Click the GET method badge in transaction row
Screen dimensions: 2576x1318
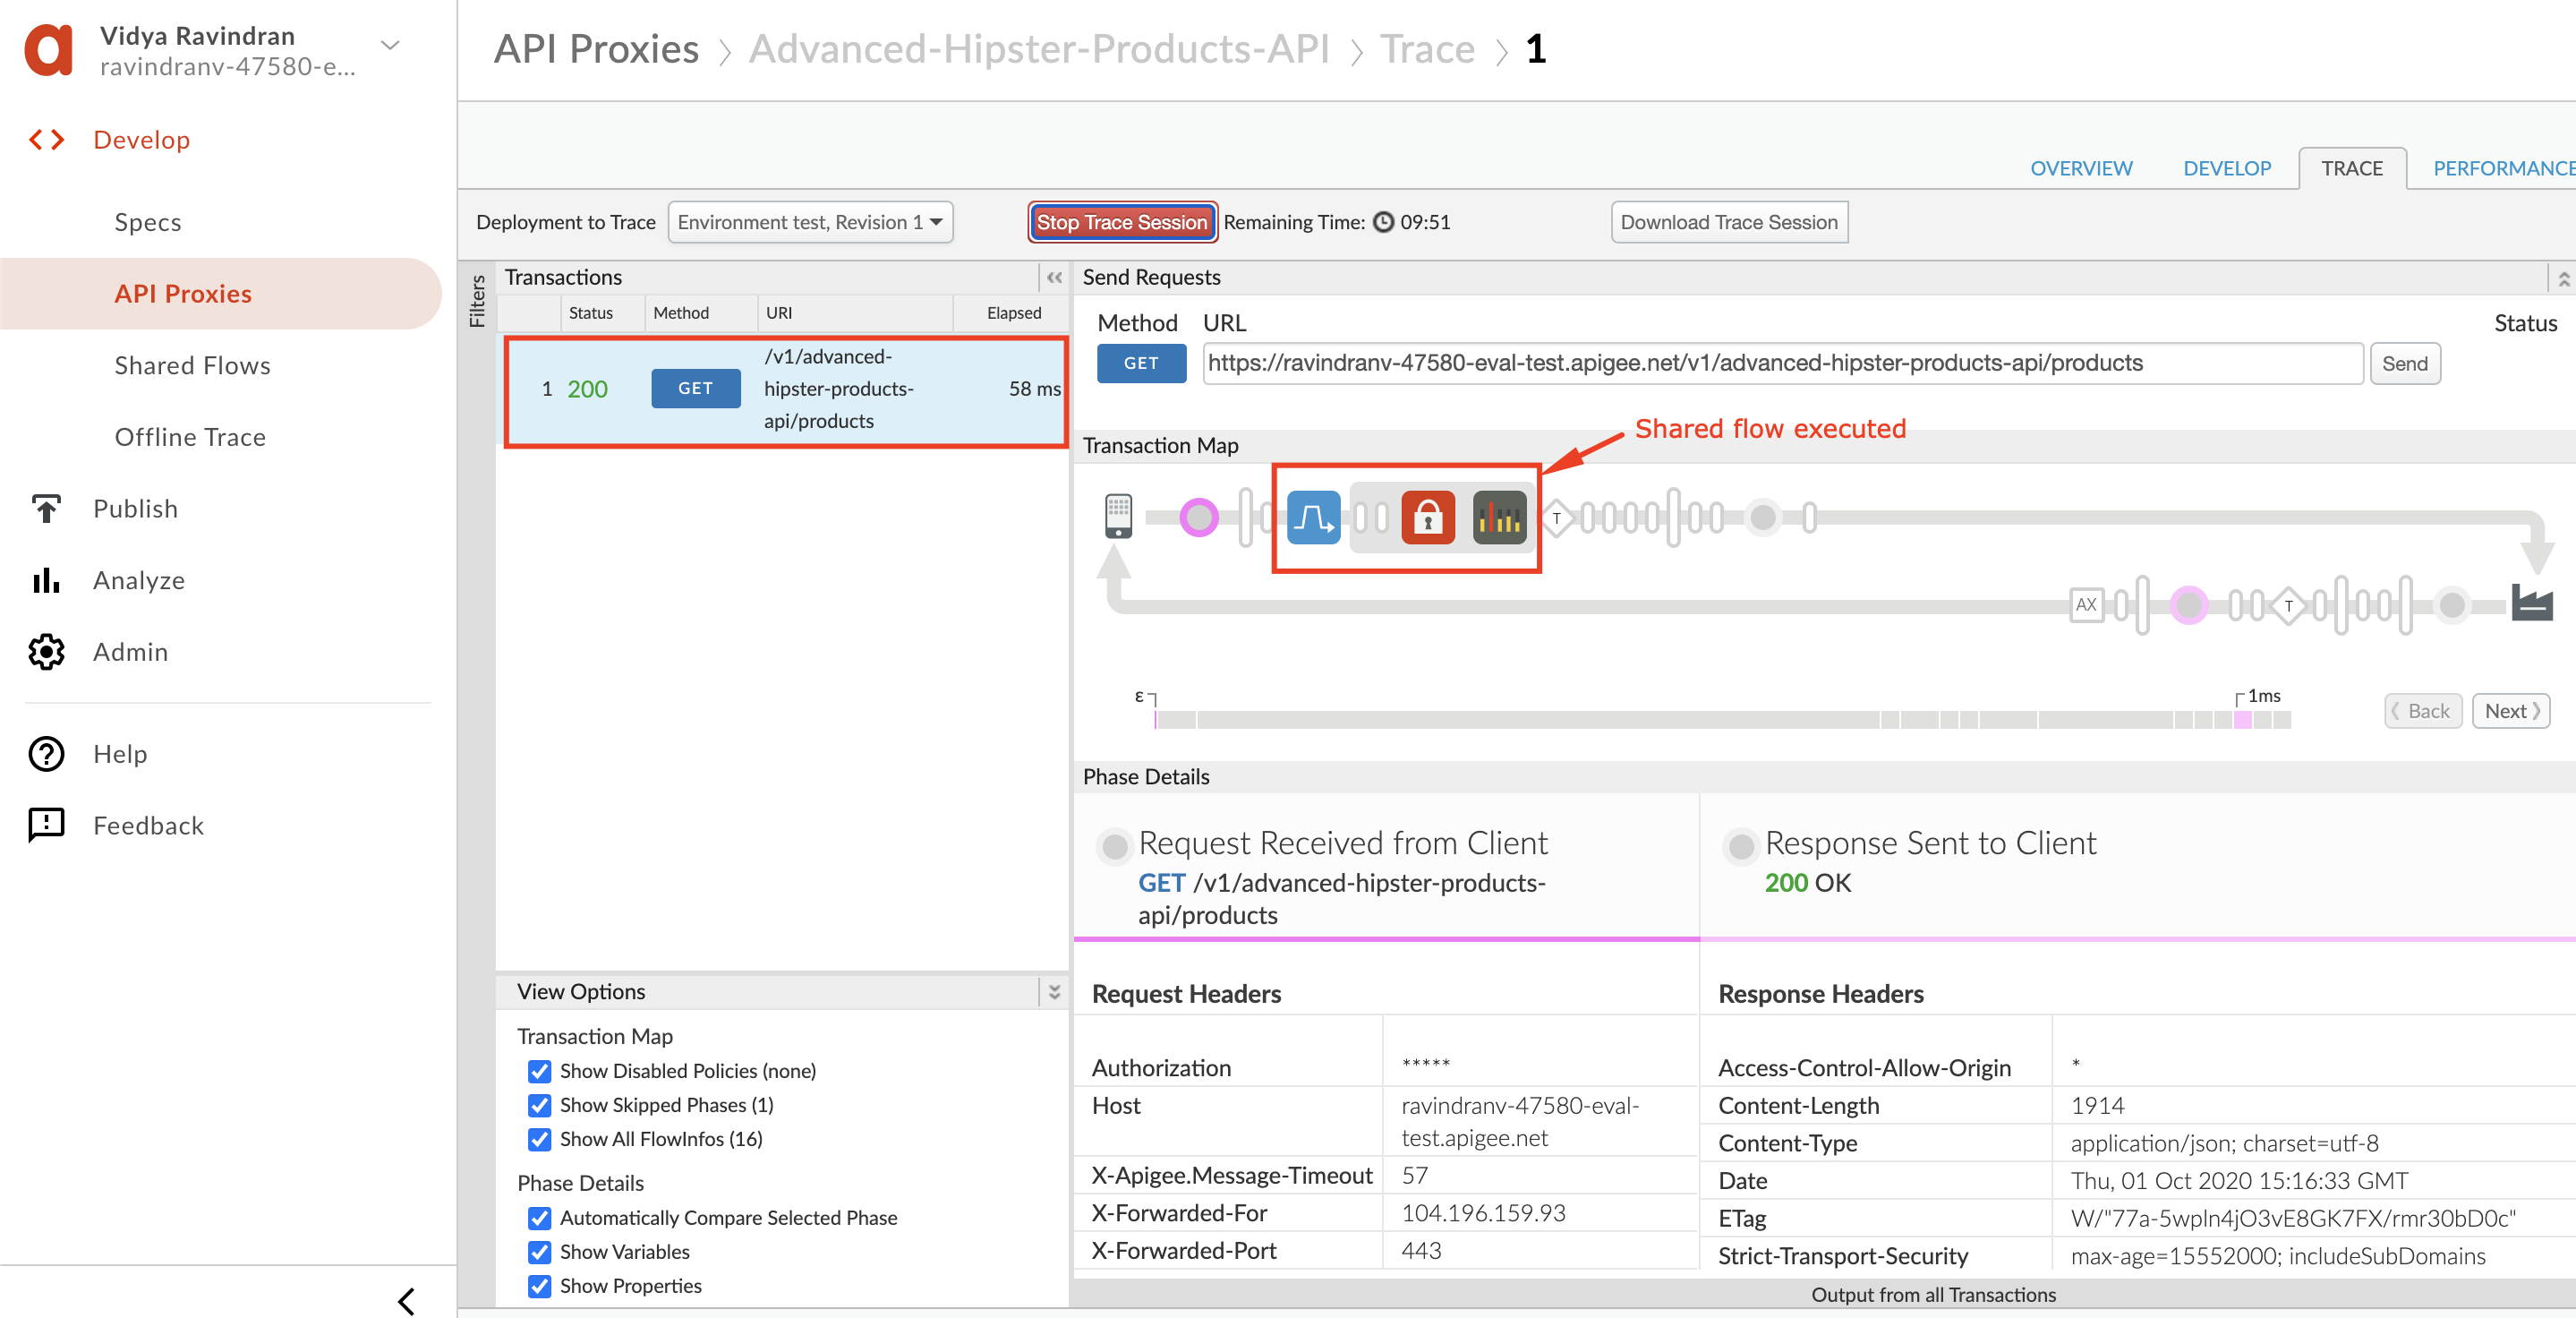coord(696,388)
